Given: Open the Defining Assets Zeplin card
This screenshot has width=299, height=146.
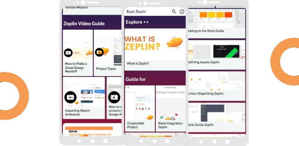Looking at the screenshot, I should [x=217, y=55].
